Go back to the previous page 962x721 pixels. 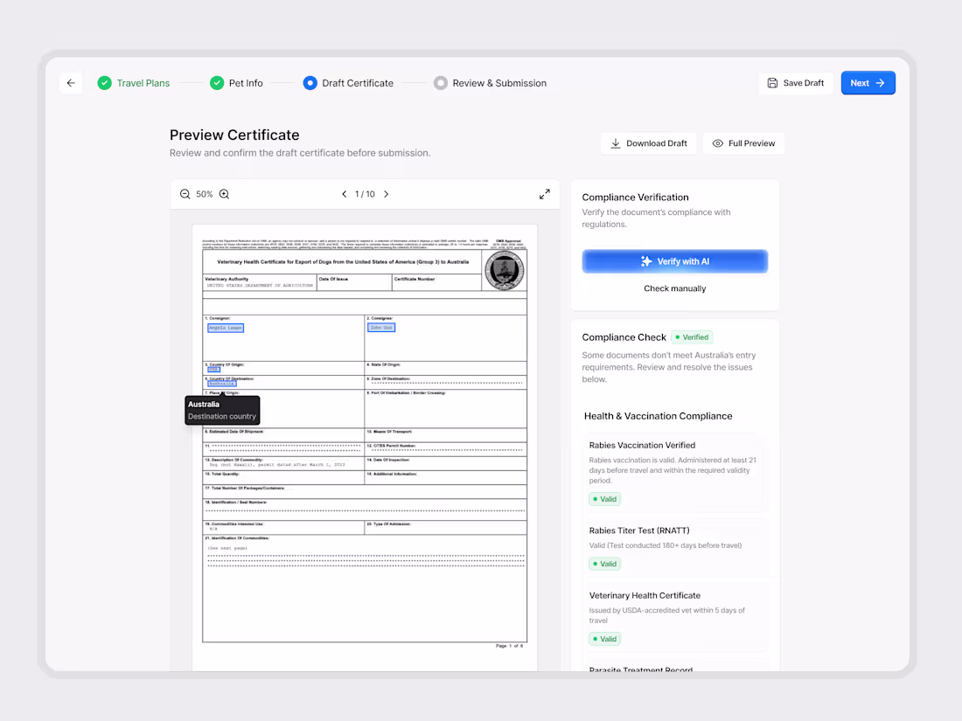pyautogui.click(x=344, y=194)
